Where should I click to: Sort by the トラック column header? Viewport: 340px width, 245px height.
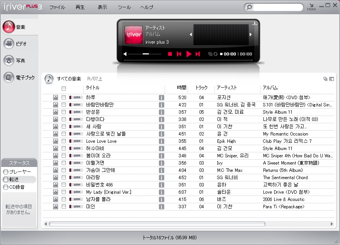pos(201,88)
